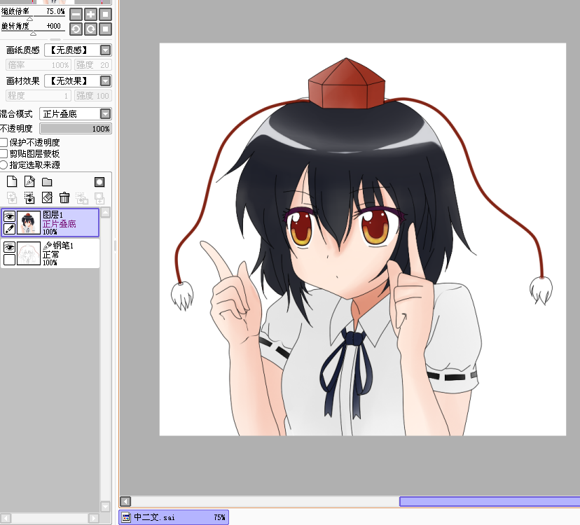Hide the 图层1 layer
Viewport: 580px width, 525px height.
pyautogui.click(x=9, y=216)
